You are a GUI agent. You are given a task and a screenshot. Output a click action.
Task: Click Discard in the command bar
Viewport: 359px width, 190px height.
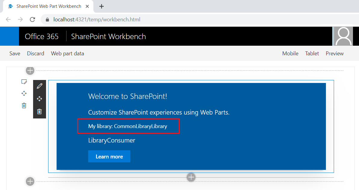tap(36, 54)
